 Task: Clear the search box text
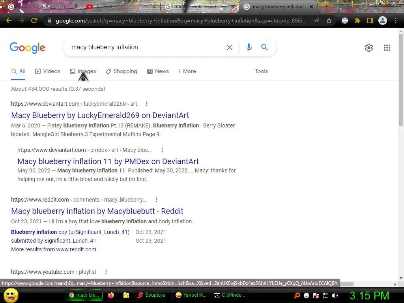click(x=229, y=47)
